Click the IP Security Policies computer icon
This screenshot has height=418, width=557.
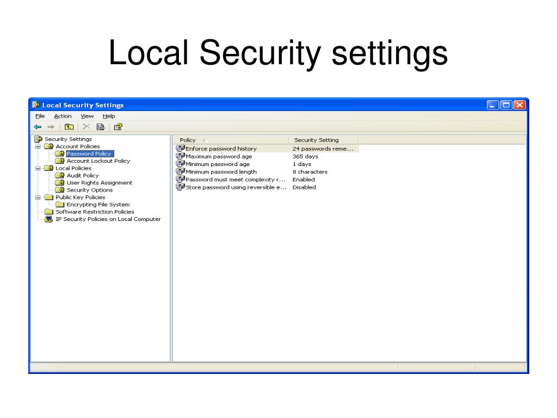[48, 219]
